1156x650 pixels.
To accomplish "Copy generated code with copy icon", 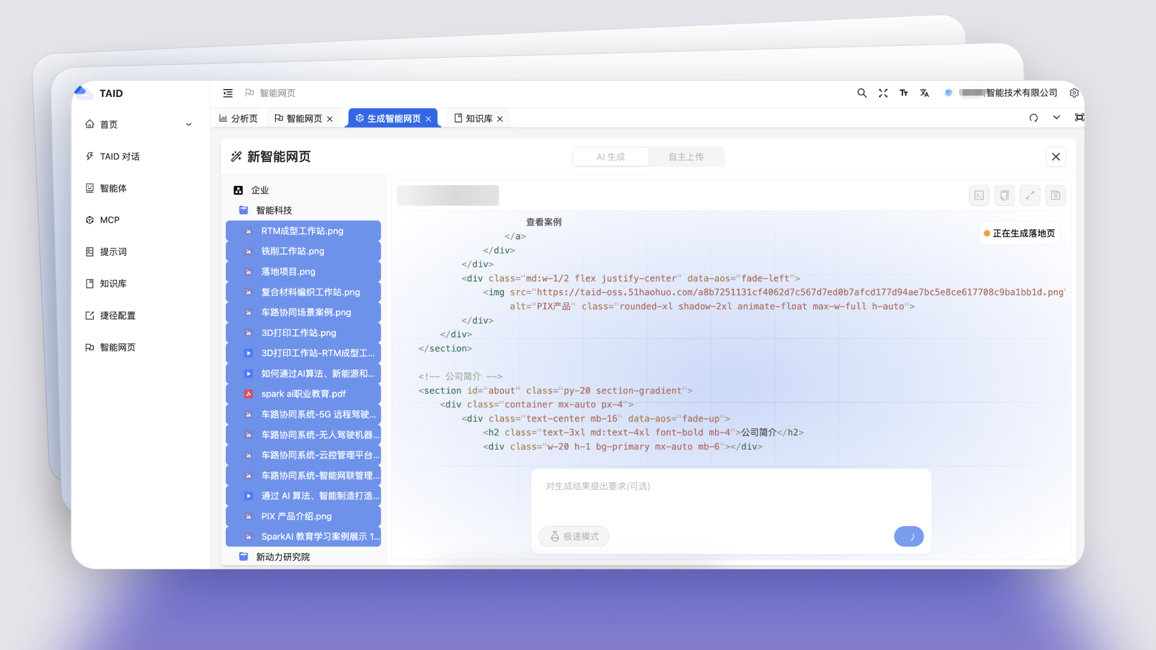I will click(1004, 196).
